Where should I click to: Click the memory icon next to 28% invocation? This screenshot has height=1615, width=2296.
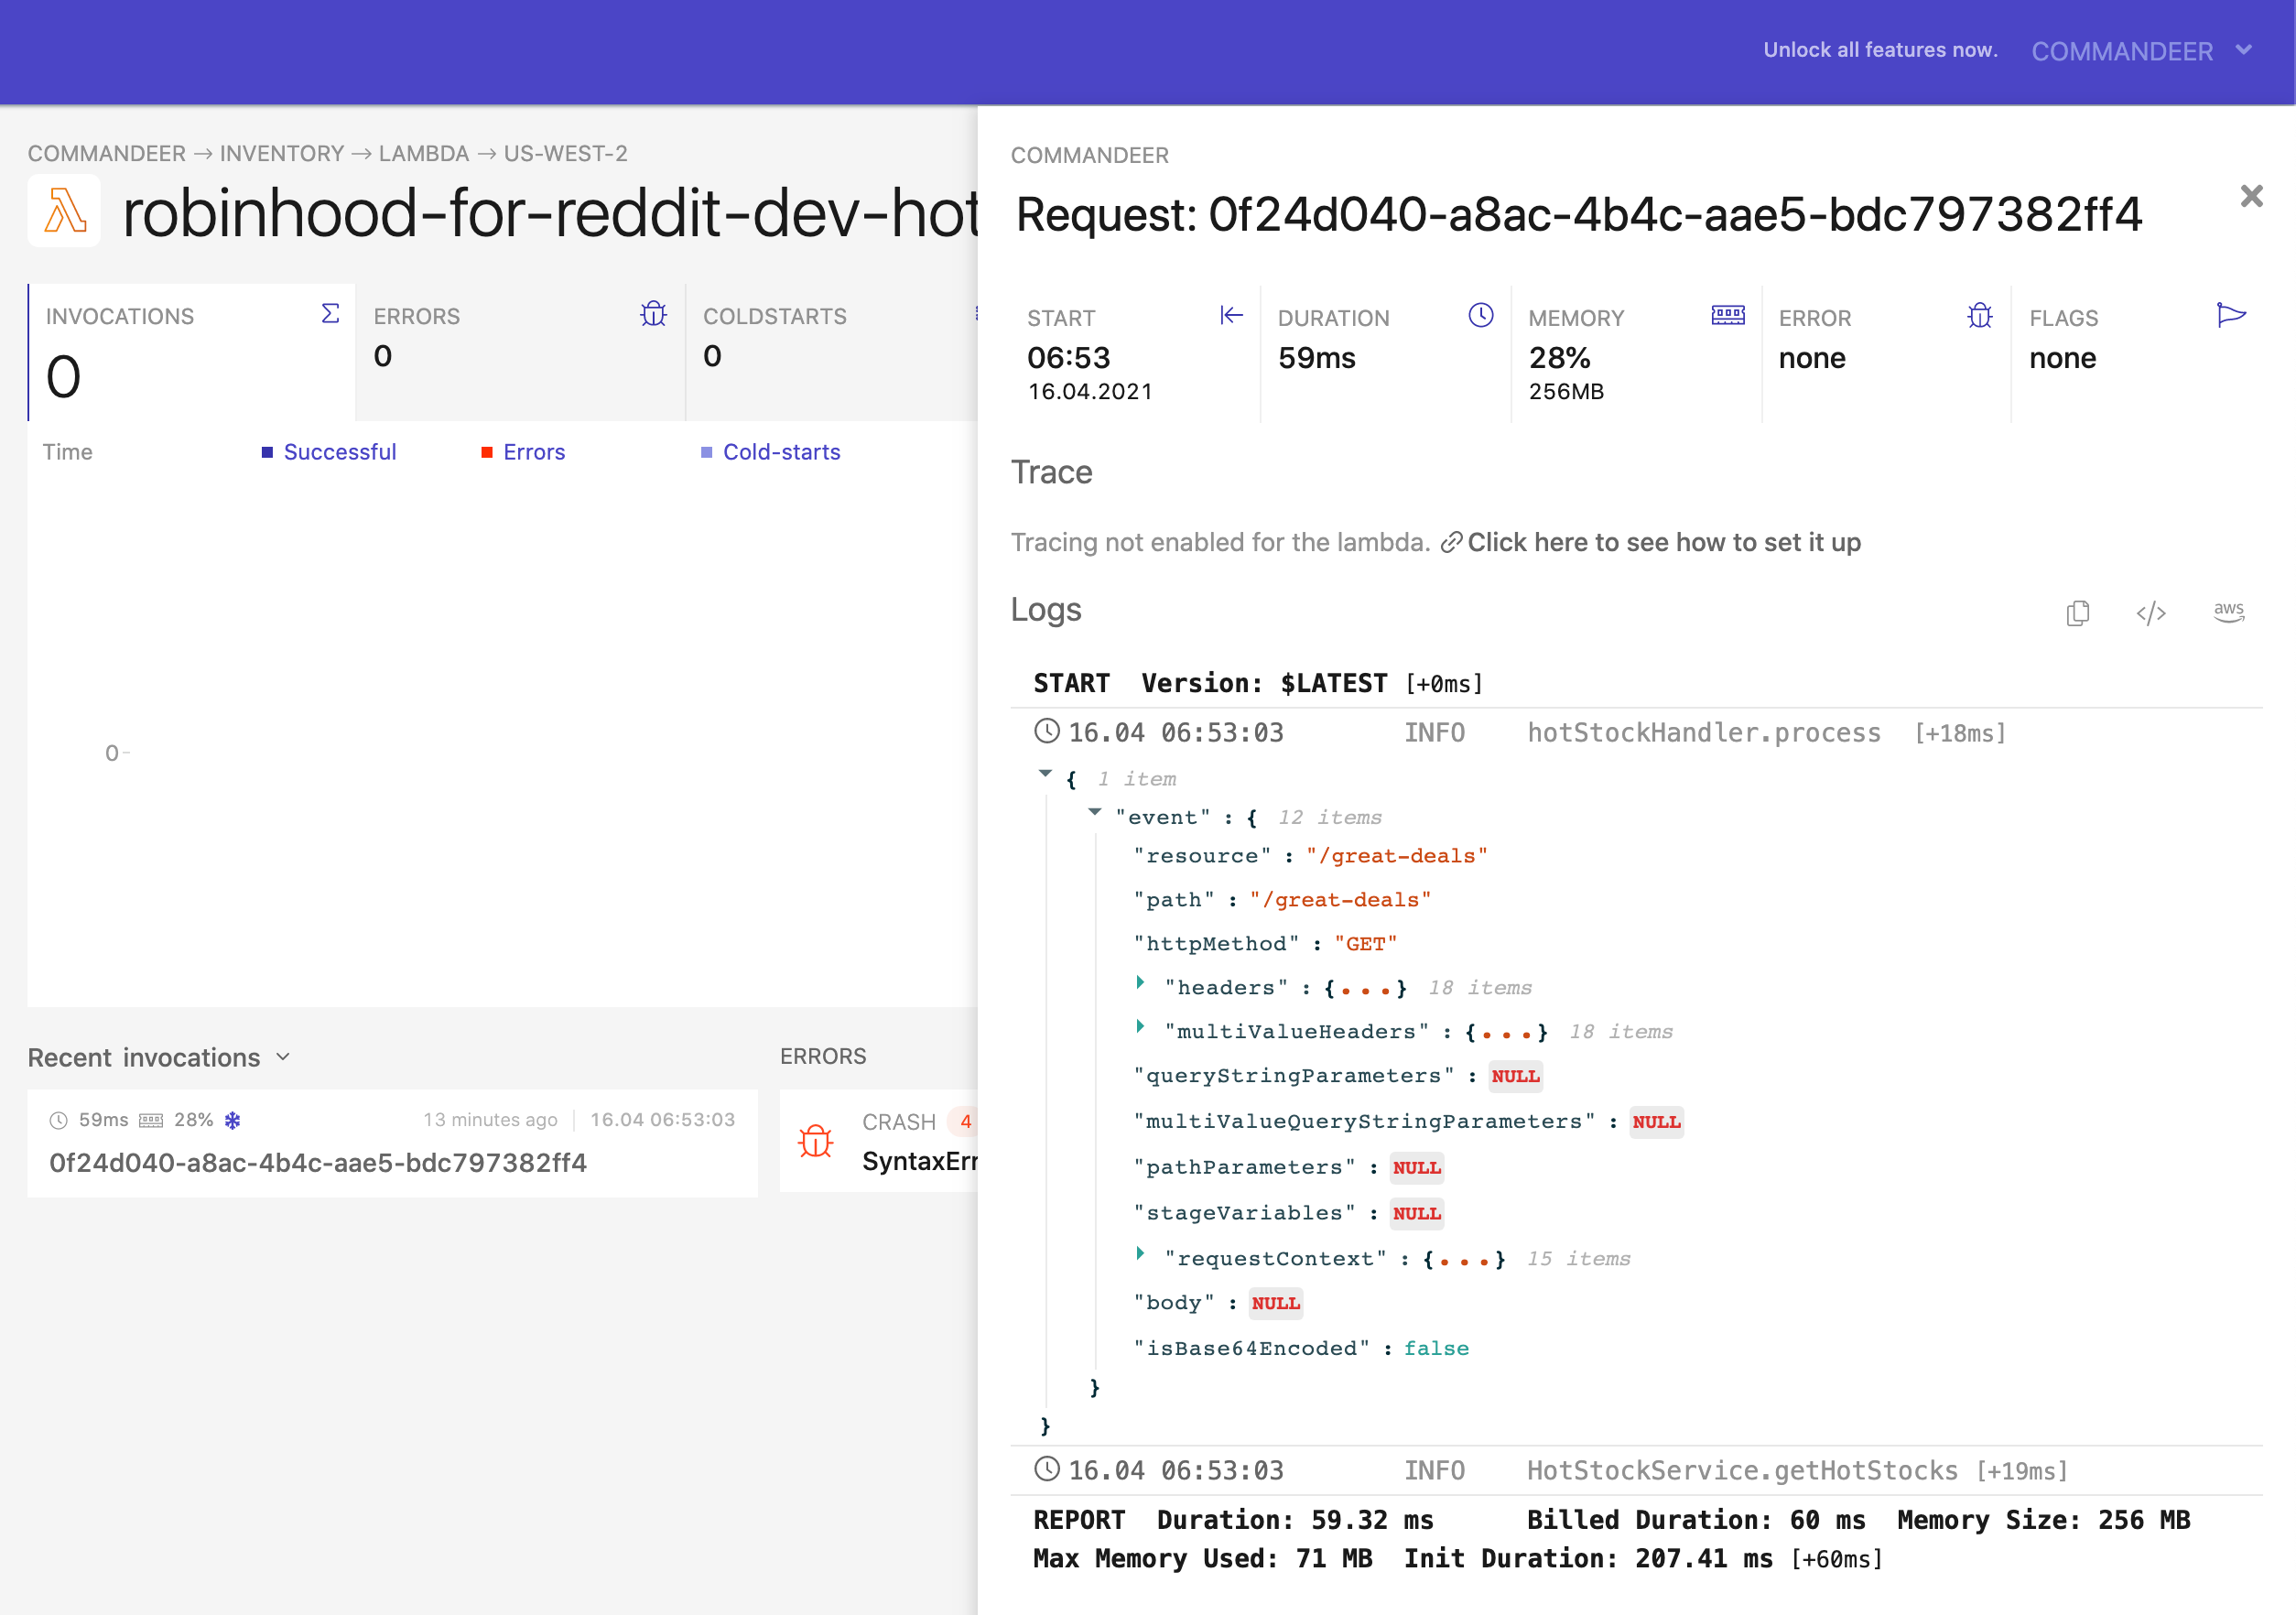click(x=151, y=1120)
